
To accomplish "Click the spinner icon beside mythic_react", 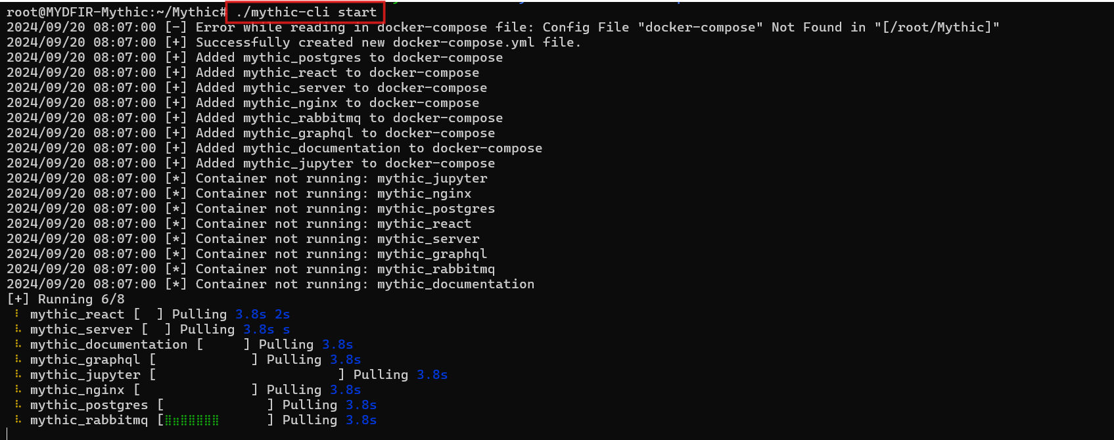I will [17, 314].
